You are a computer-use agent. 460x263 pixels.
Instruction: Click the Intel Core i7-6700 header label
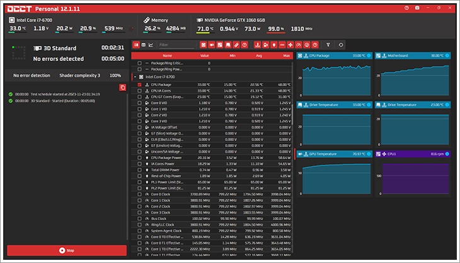pos(34,20)
